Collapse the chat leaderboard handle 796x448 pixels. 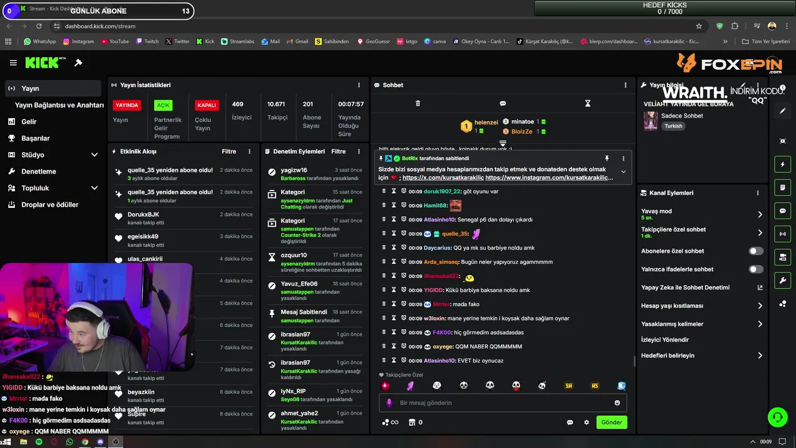502,144
